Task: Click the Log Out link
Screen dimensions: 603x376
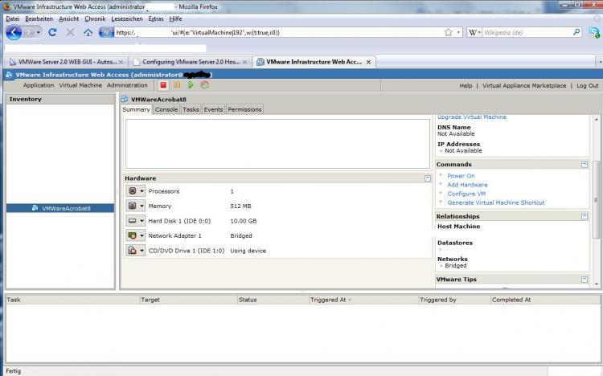Action: [x=587, y=86]
